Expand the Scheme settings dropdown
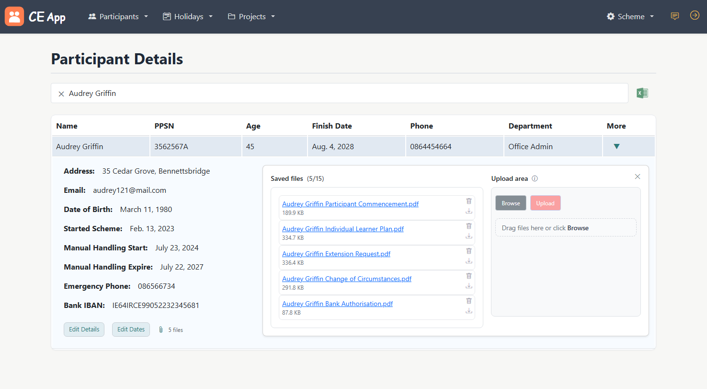This screenshot has width=707, height=389. [x=630, y=16]
